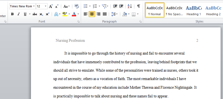Open the Borders dropdown arrow

[138, 14]
